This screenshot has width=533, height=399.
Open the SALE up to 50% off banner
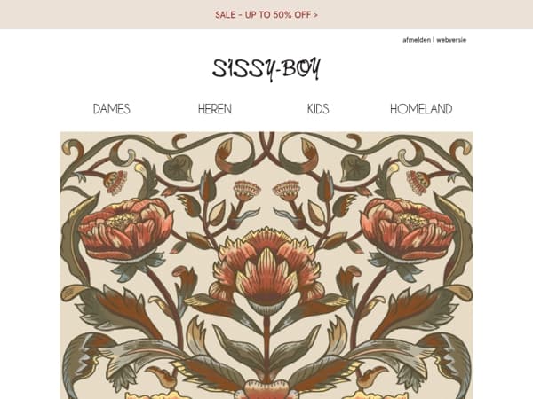[x=266, y=15]
